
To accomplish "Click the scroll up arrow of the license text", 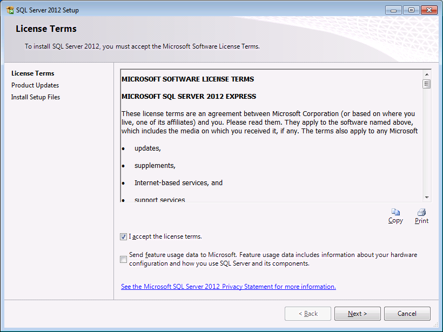I will pos(427,74).
